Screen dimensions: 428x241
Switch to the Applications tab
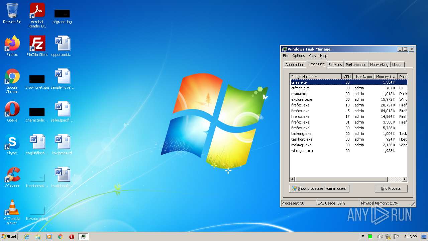coord(295,65)
